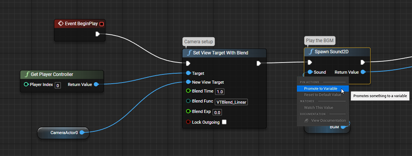Screen dimensions: 412x156
Task: Click Set View Target execution input pin
Action: [x=188, y=63]
